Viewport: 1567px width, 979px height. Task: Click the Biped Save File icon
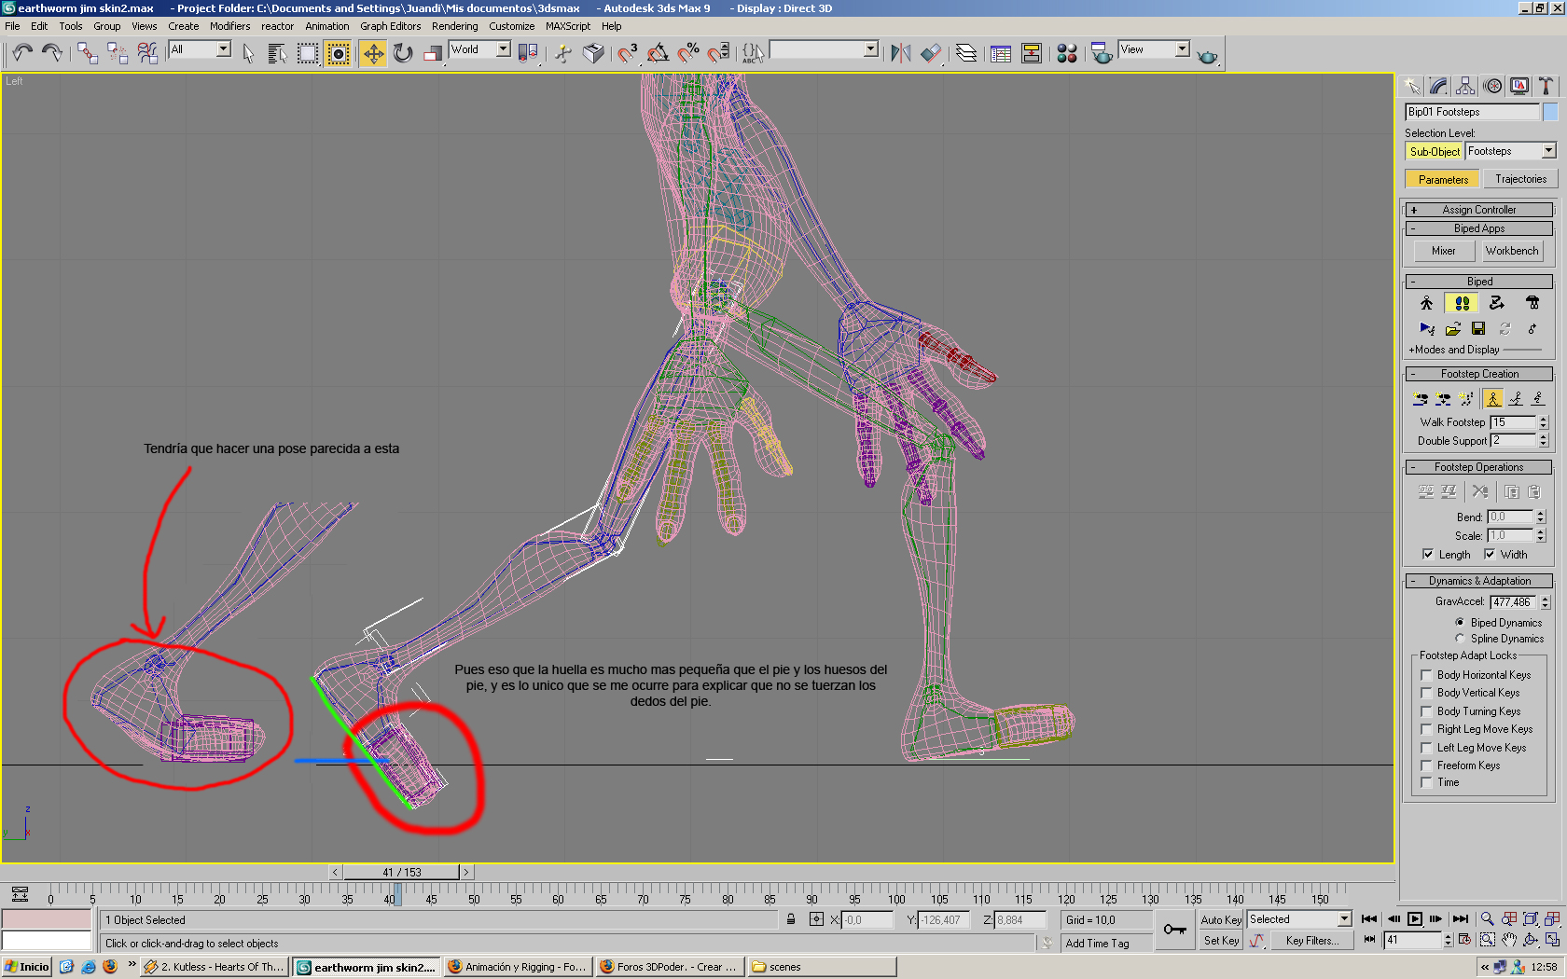coord(1478,328)
